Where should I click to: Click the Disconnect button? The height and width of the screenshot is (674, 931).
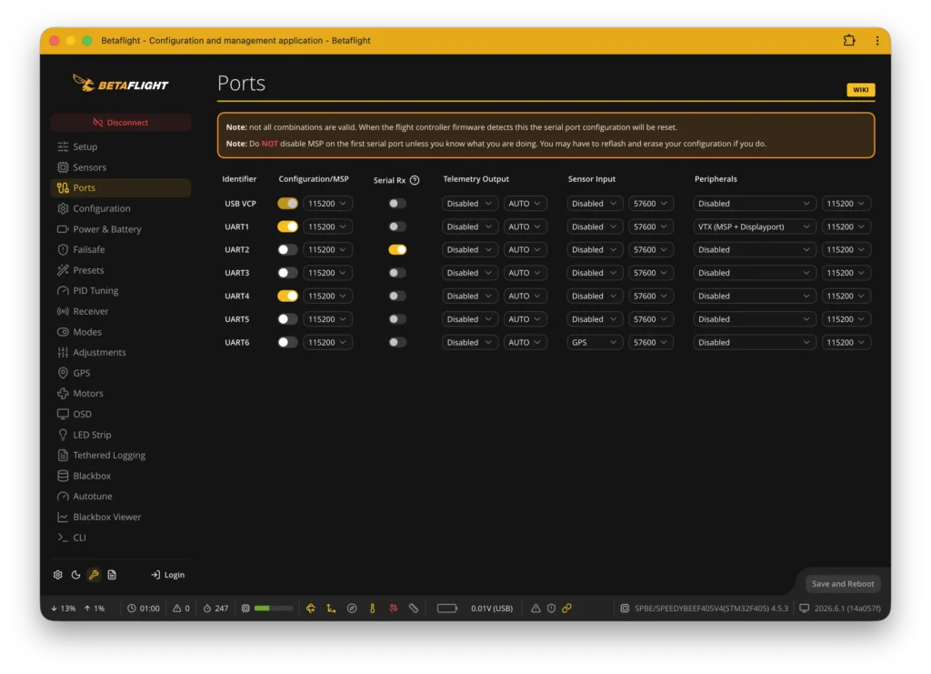coord(121,122)
